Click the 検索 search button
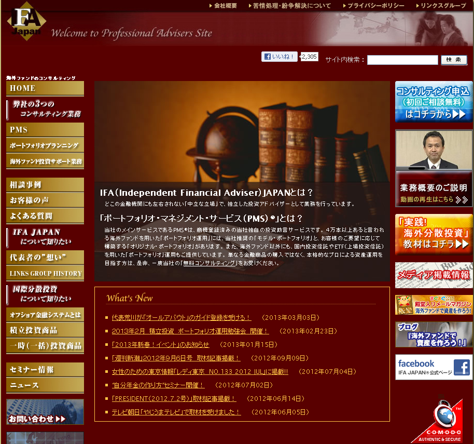Screen dimensions: 474x444 tap(453, 60)
